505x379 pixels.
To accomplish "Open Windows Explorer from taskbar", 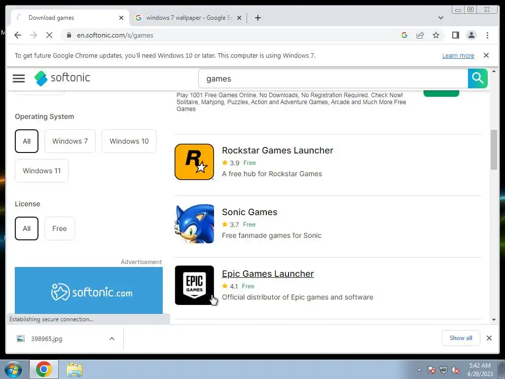I will point(74,369).
